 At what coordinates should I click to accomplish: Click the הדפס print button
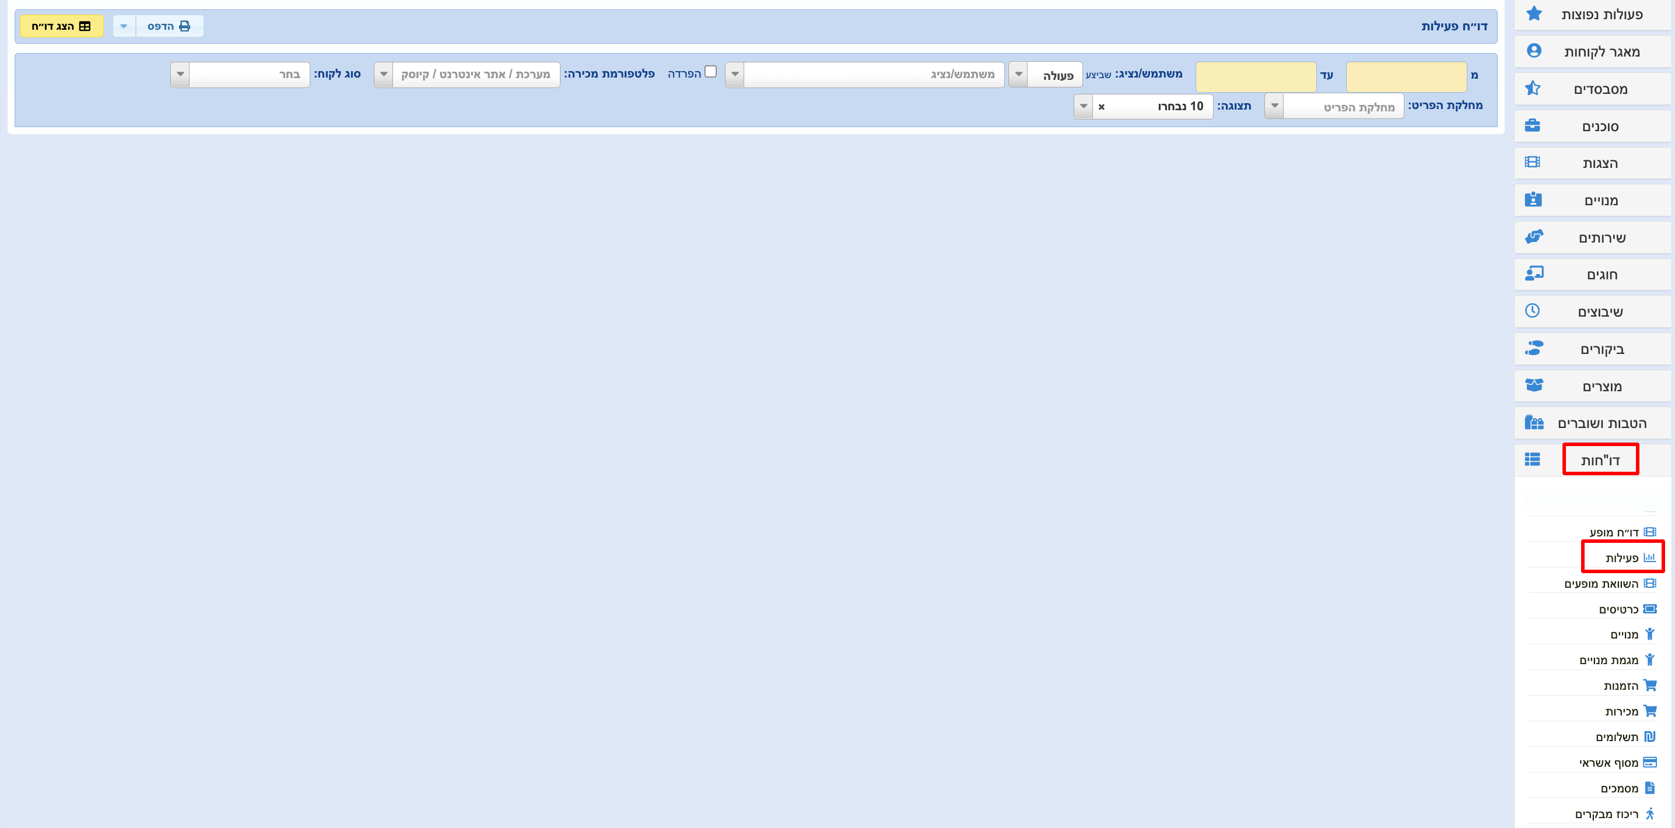169,26
